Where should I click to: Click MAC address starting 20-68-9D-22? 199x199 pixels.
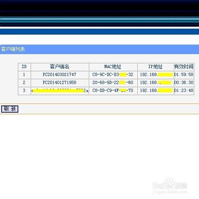point(113,82)
